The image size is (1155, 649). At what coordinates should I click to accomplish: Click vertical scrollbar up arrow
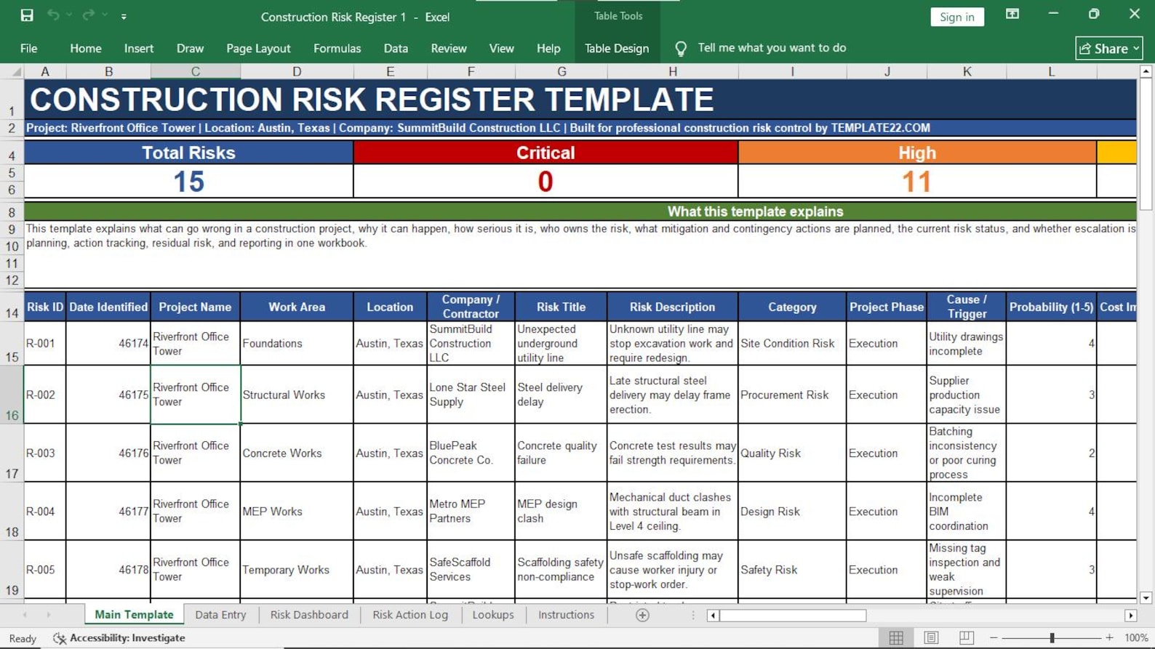coord(1146,71)
